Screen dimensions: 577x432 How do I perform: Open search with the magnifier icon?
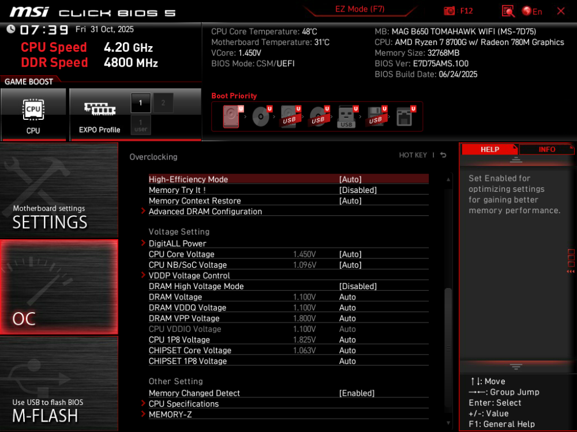pos(508,10)
